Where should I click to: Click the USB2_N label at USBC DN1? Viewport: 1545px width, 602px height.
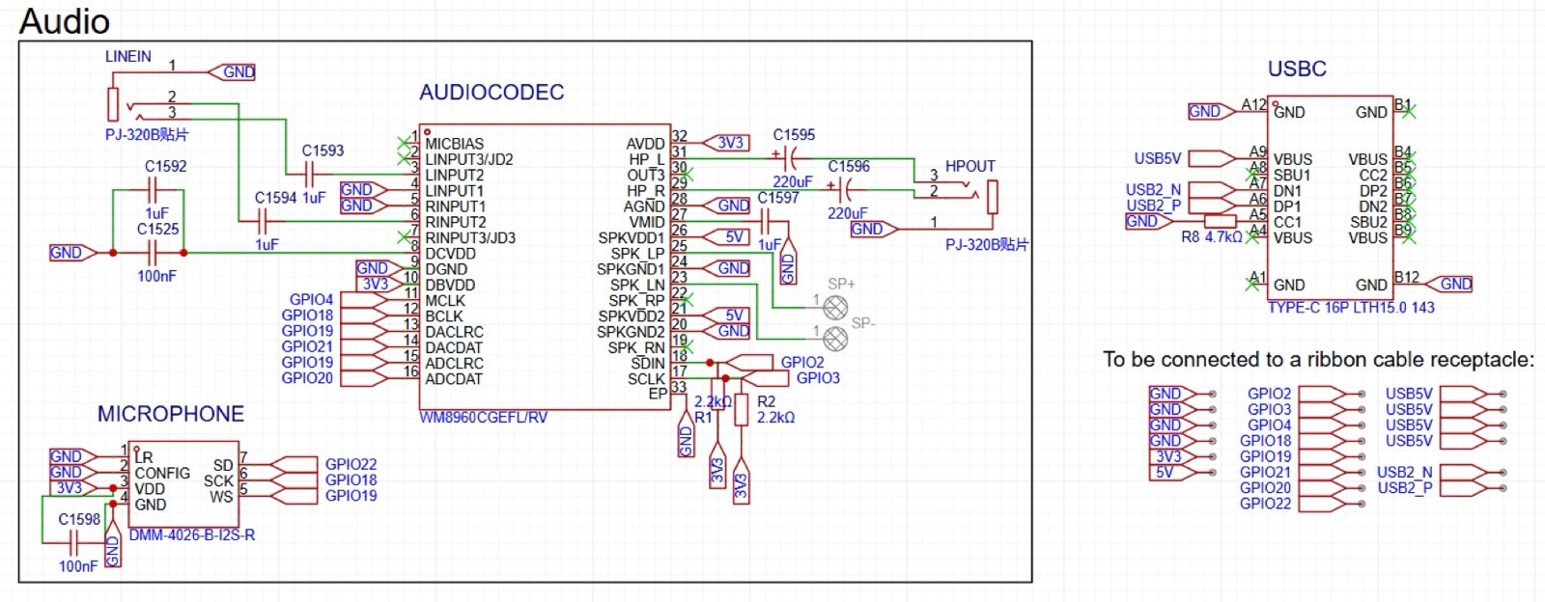coord(1153,190)
